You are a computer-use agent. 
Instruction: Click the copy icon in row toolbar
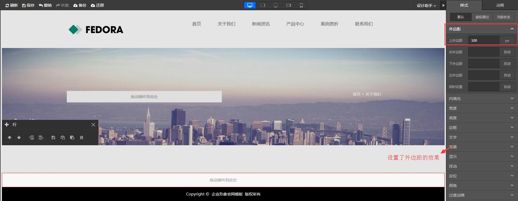(63, 137)
